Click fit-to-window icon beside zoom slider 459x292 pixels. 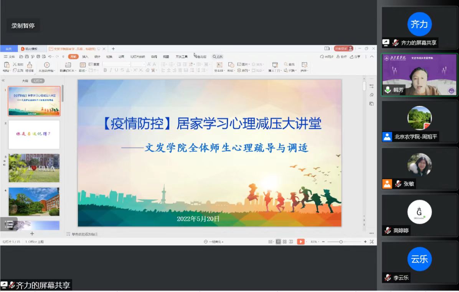tap(371, 242)
